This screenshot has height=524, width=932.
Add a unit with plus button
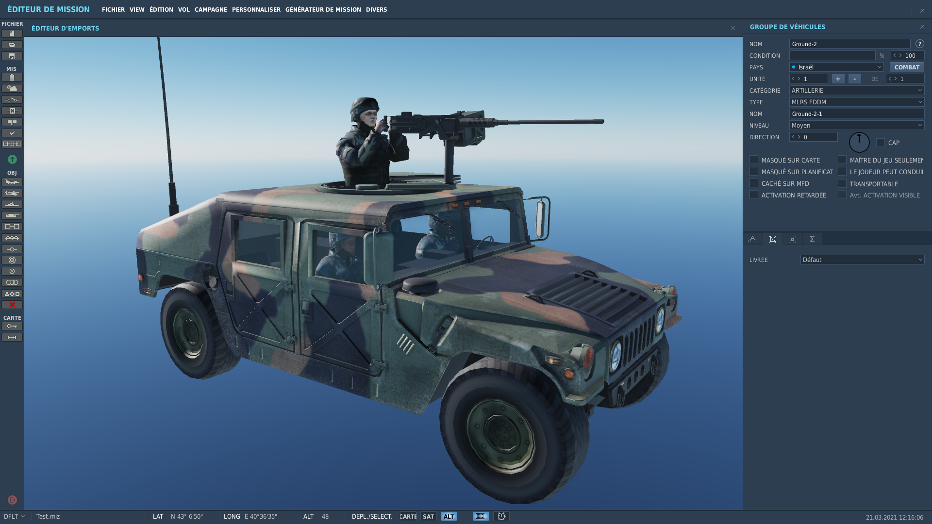pyautogui.click(x=838, y=79)
